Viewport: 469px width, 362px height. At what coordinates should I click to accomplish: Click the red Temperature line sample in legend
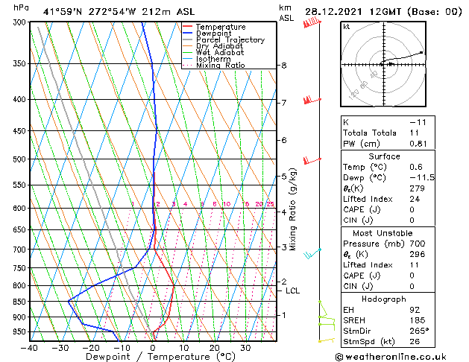click(187, 27)
